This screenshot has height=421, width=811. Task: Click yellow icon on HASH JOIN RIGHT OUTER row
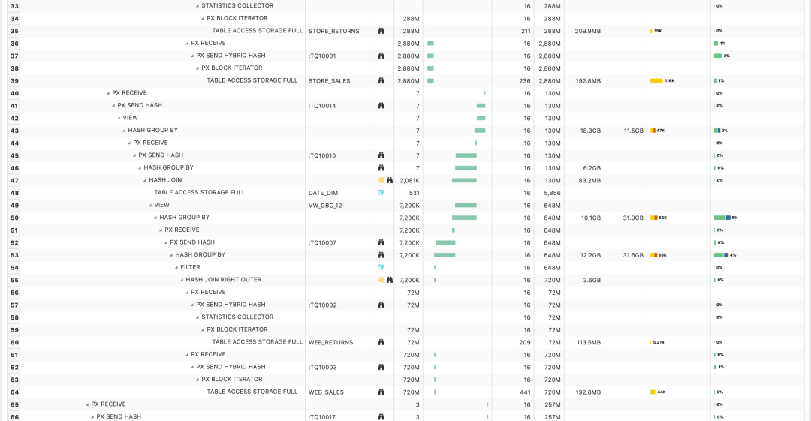pos(381,280)
